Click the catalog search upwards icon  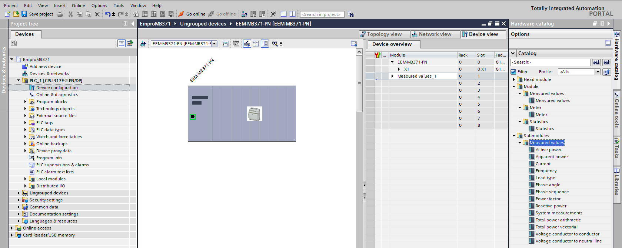pyautogui.click(x=606, y=62)
